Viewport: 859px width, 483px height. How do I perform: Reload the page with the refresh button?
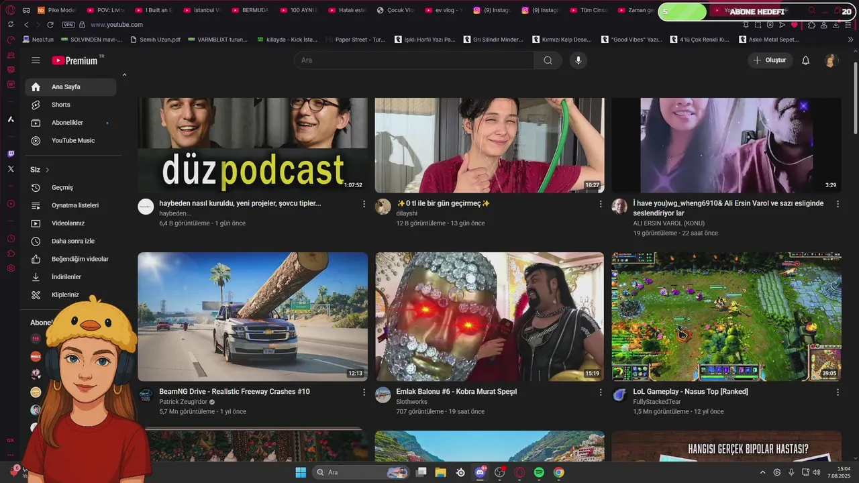[50, 25]
